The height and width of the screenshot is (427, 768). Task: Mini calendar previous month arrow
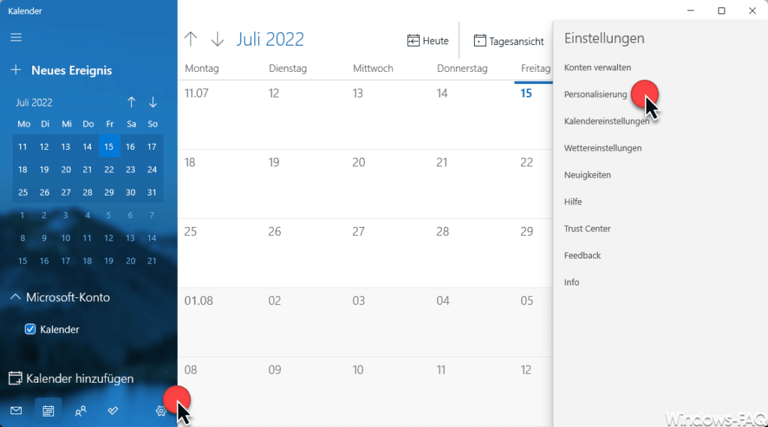click(131, 102)
